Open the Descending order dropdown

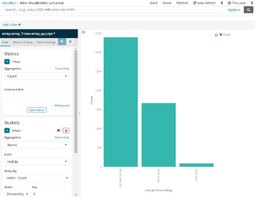point(17,194)
